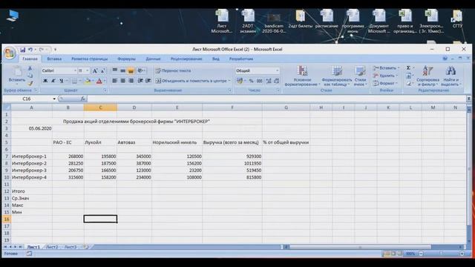Open Find & Select (Найти и выделить)
The width and height of the screenshot is (475, 267).
(451, 76)
